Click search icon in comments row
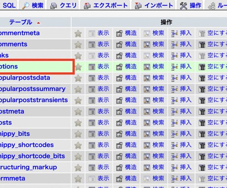Image resolution: width=227 pixels, height=188 pixels. [147, 45]
